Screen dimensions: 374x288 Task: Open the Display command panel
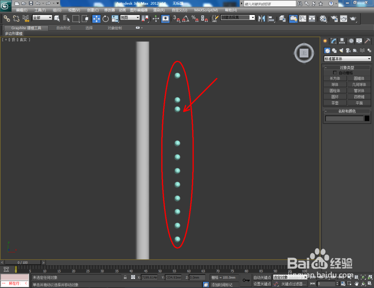(359, 41)
